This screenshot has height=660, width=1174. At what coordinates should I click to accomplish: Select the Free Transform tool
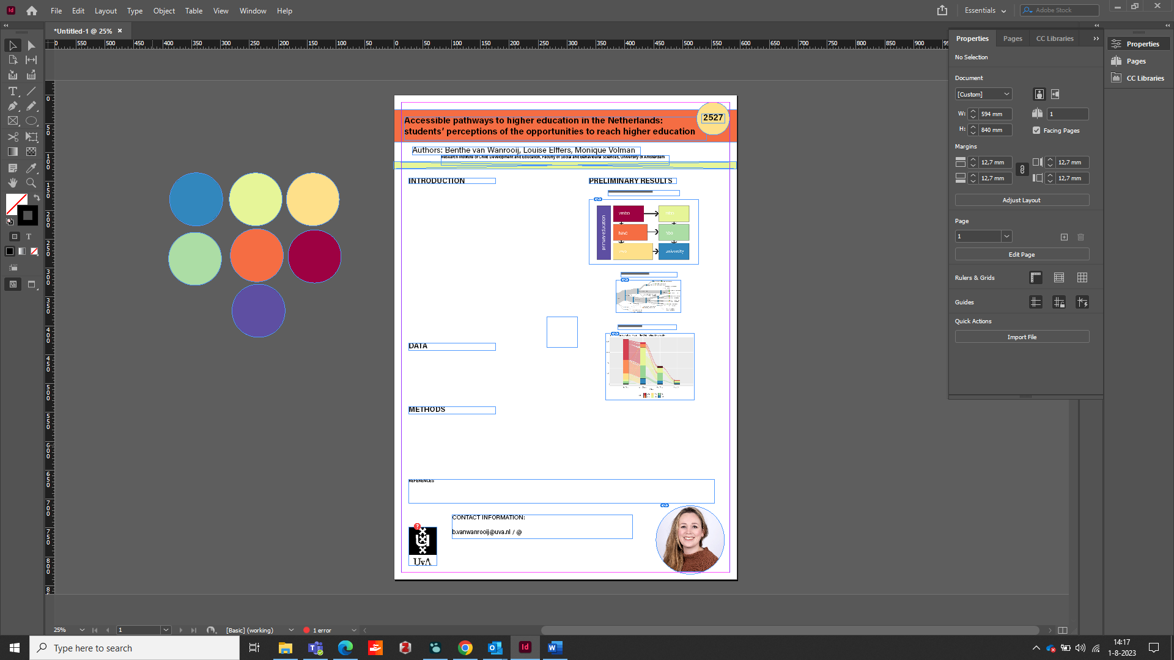31,137
